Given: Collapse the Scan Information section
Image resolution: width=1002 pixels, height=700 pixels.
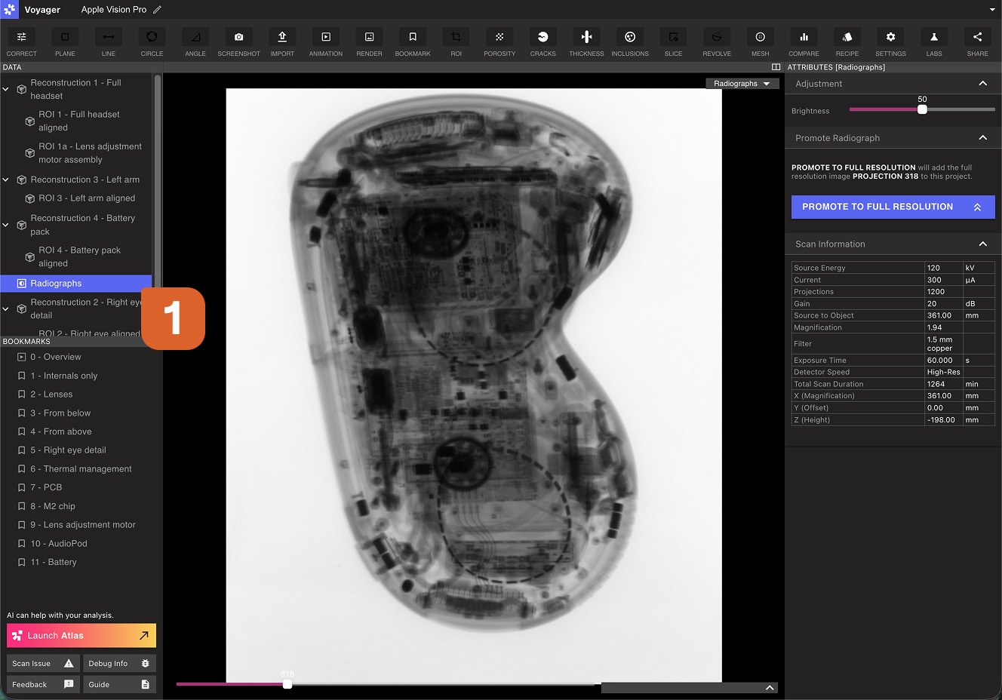Looking at the screenshot, I should point(982,244).
